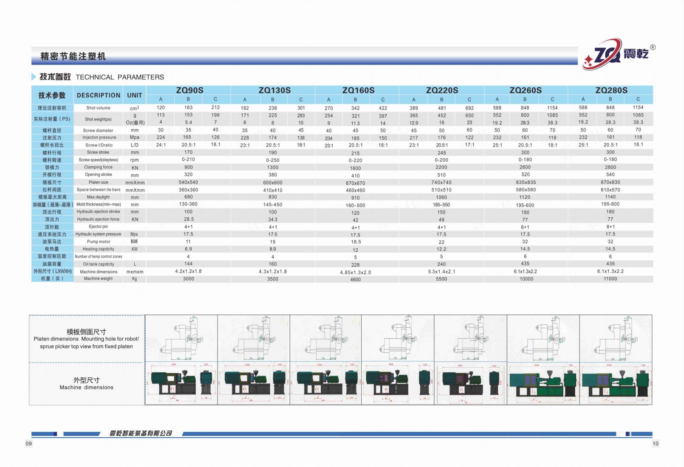This screenshot has width=684, height=467.
Task: Click the leftmost platen side-view diagram
Action: (x=181, y=338)
